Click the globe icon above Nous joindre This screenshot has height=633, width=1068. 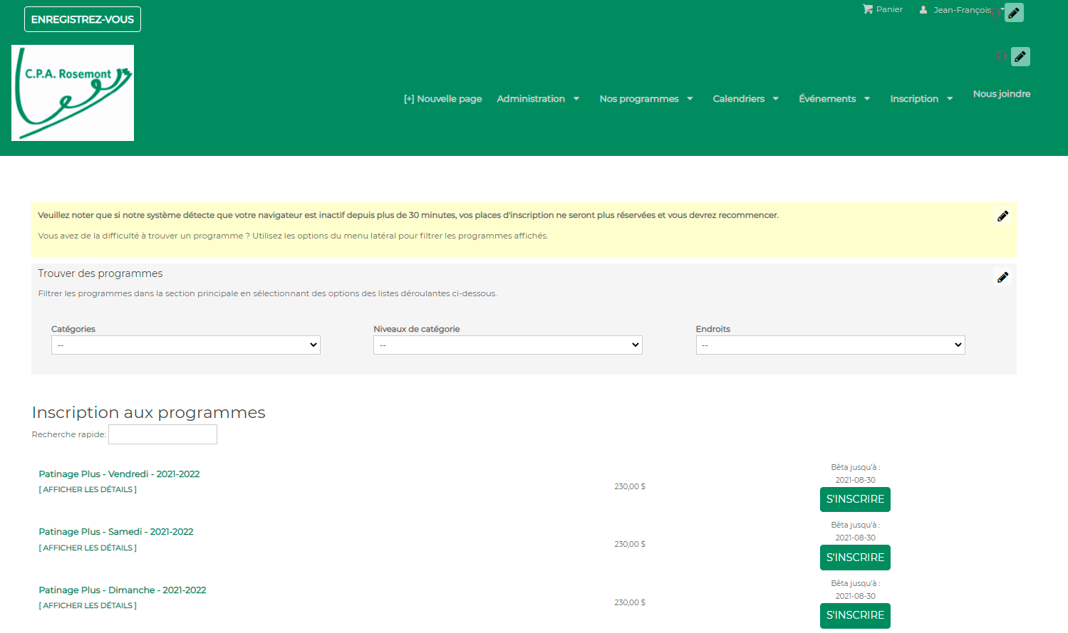pos(1001,56)
